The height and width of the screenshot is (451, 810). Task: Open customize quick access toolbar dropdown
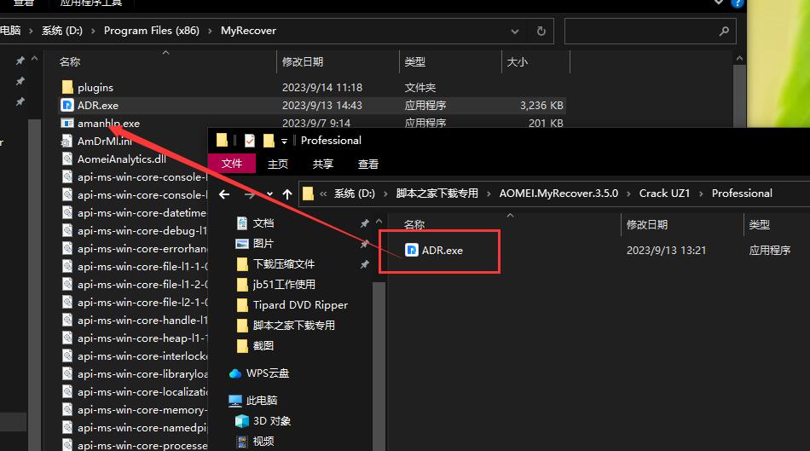tap(284, 141)
